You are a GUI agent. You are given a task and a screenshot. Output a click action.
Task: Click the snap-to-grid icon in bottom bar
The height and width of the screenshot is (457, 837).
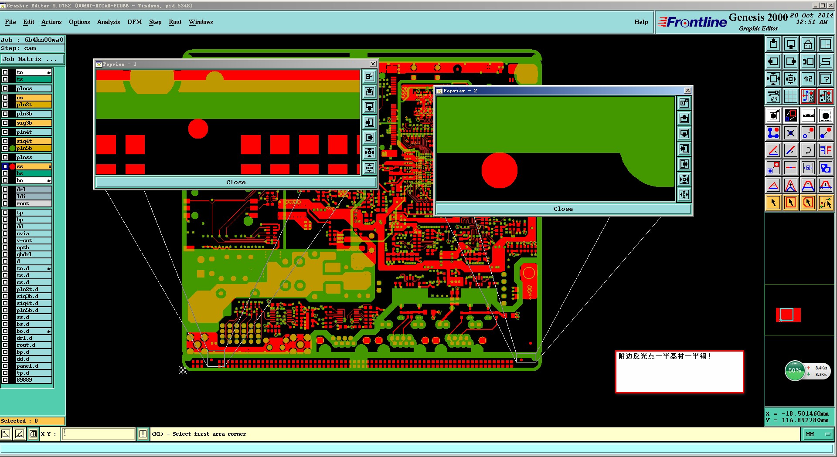tap(33, 434)
